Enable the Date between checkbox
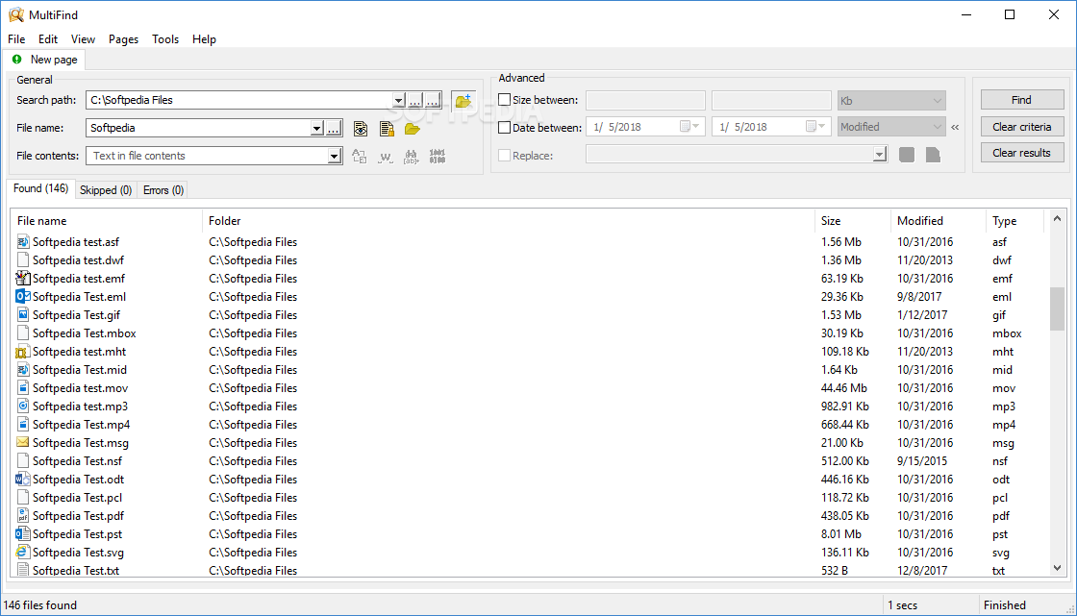 pyautogui.click(x=504, y=127)
